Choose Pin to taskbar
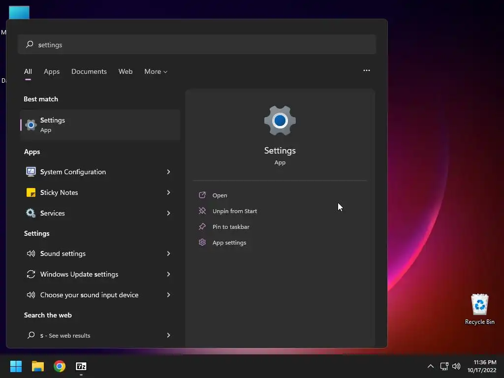This screenshot has width=504, height=378. click(x=231, y=226)
